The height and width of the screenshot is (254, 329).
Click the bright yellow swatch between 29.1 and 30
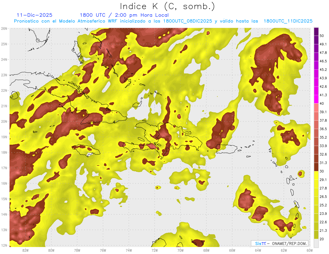(x=316, y=175)
